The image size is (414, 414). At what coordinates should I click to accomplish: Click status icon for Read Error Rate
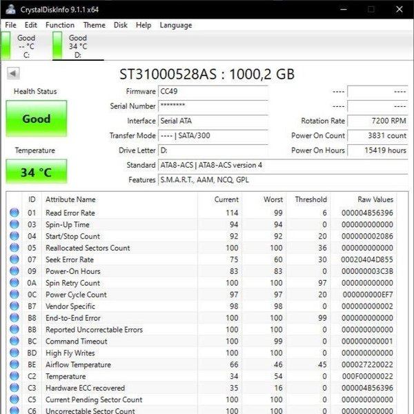(x=14, y=213)
